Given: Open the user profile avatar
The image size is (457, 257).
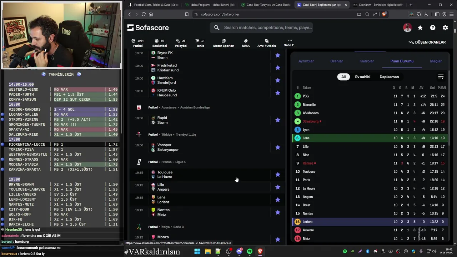Looking at the screenshot, I should point(407,27).
